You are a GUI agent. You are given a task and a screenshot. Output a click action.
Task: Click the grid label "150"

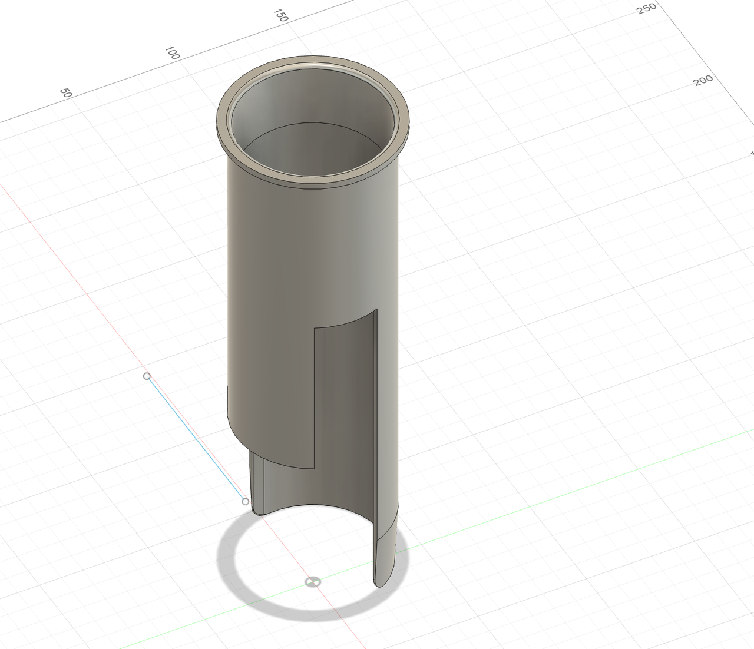[280, 15]
